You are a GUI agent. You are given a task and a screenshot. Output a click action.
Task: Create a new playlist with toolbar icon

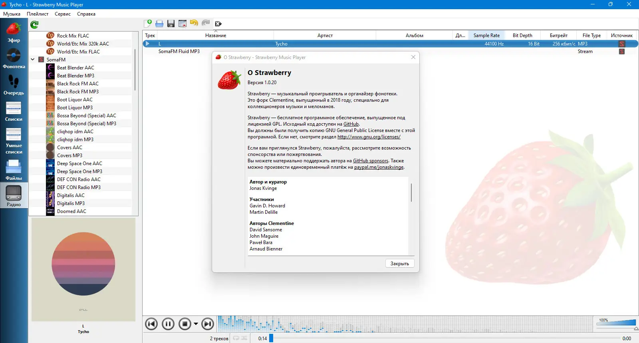(x=148, y=24)
